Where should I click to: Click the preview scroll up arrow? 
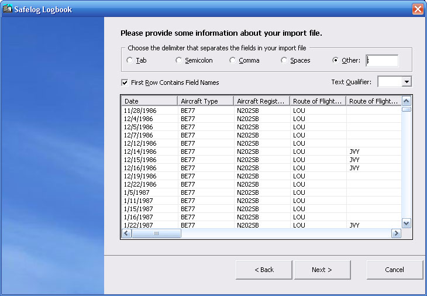407,101
